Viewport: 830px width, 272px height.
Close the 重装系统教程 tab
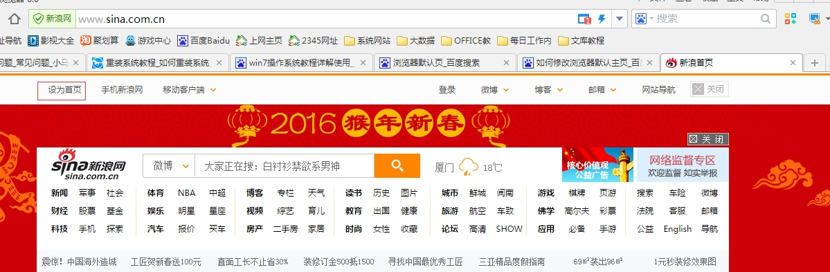pyautogui.click(x=219, y=62)
